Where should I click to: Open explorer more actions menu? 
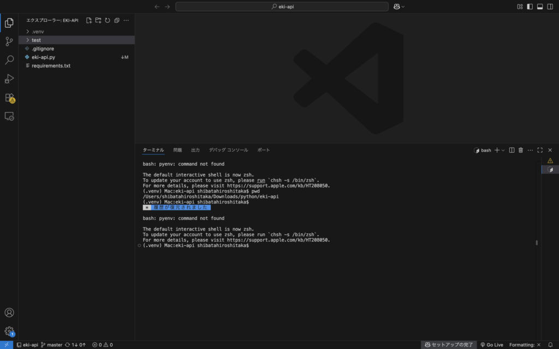tap(126, 20)
